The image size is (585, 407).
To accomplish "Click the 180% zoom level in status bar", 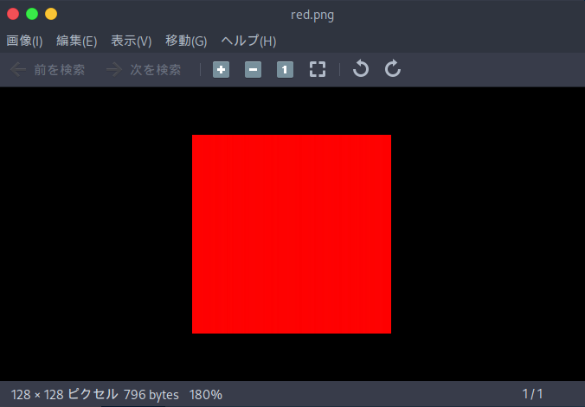I will 205,395.
